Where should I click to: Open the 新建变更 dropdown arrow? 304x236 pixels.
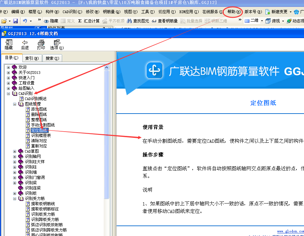[x=290, y=12]
